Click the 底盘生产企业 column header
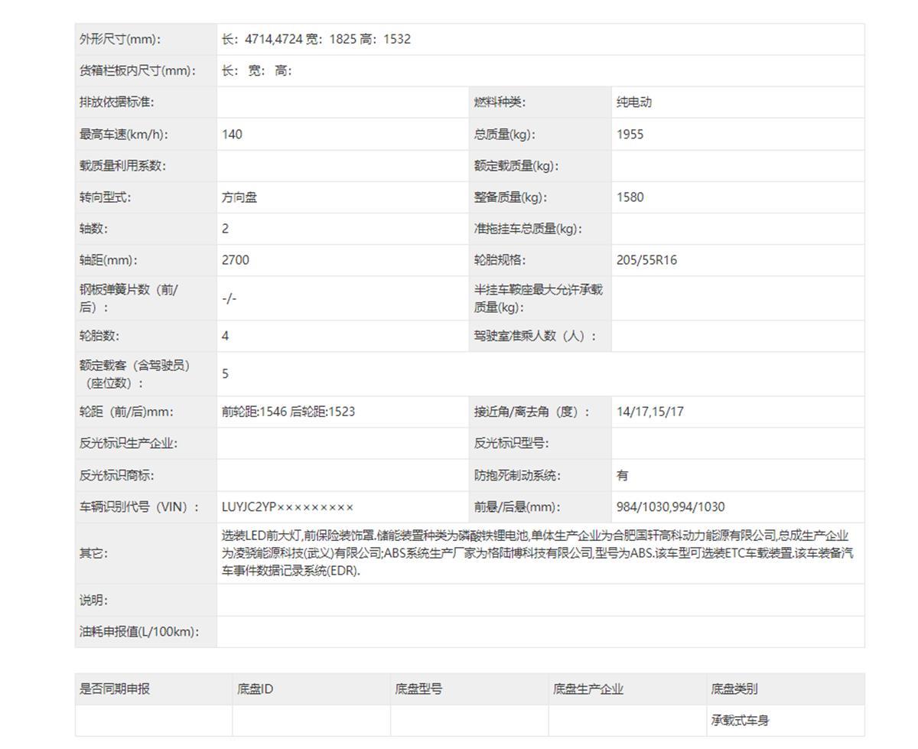Image resolution: width=918 pixels, height=749 pixels. (x=588, y=689)
